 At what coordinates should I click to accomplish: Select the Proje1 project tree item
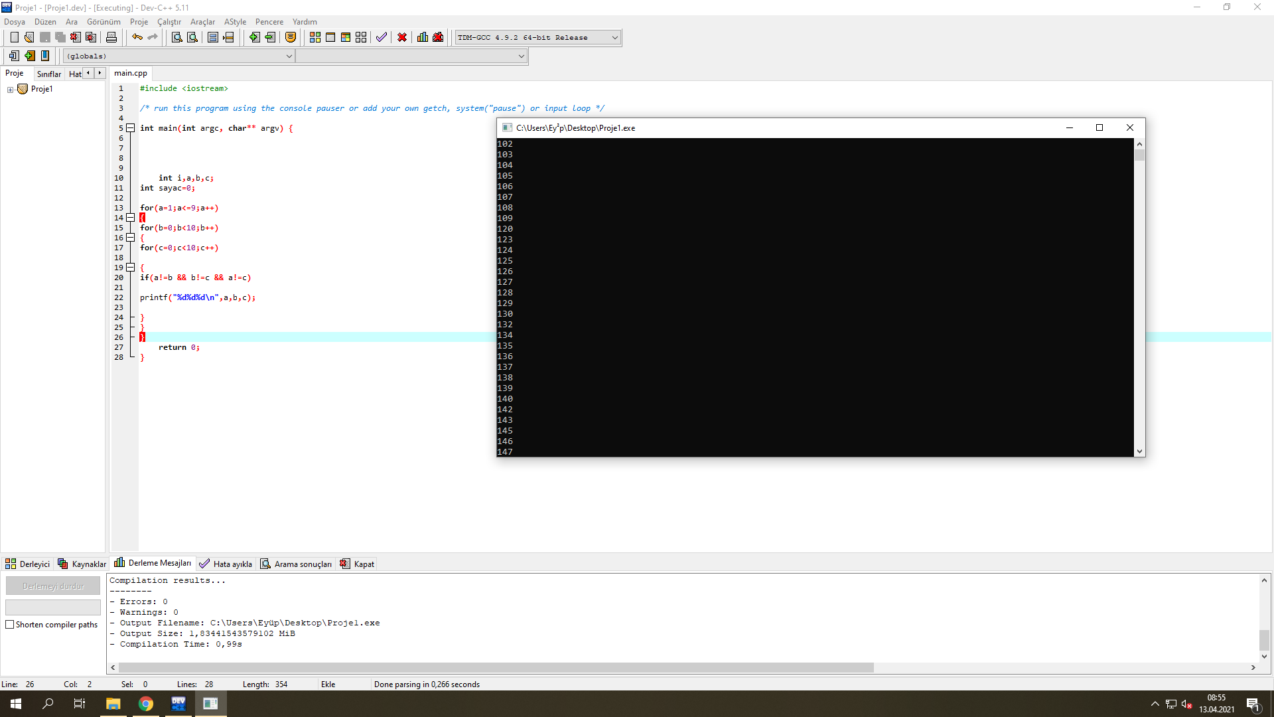42,89
